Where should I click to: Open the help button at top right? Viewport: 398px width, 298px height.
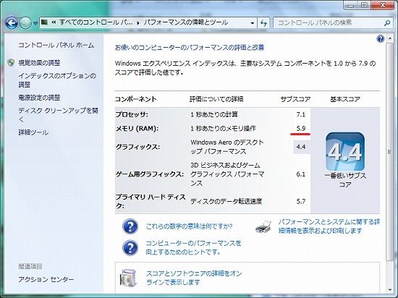tap(381, 39)
